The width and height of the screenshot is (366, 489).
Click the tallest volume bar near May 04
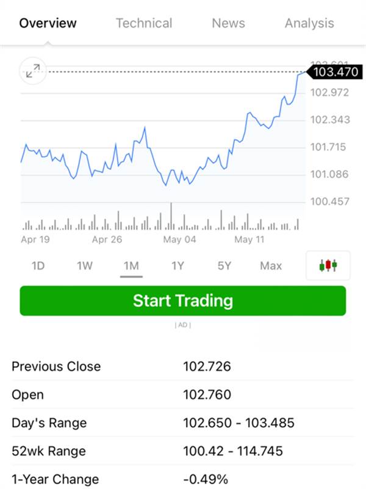171,216
